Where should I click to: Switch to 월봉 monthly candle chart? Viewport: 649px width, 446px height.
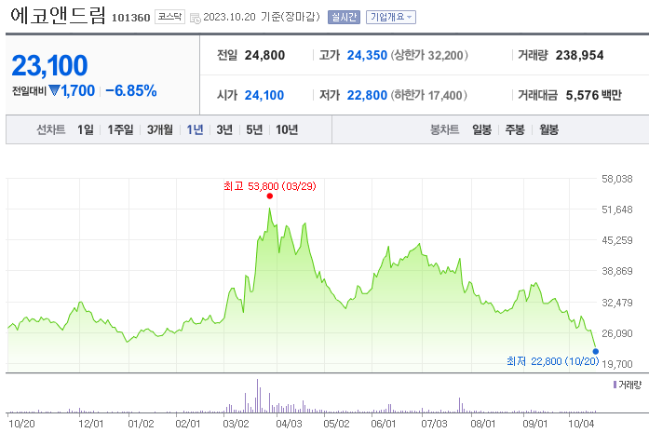point(548,130)
